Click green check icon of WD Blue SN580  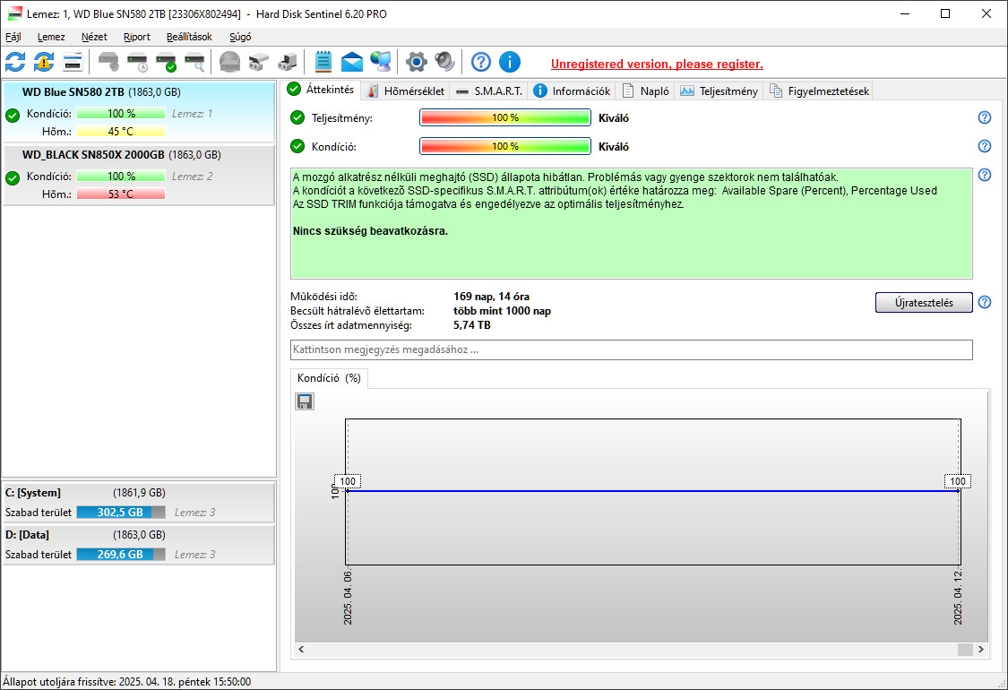(13, 116)
